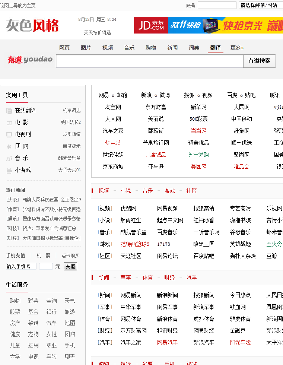Open the 苏宁易购 green link

point(198,155)
